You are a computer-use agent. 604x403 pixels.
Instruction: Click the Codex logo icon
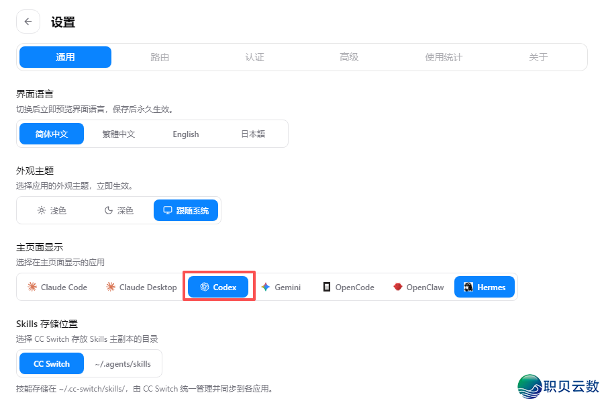click(x=205, y=287)
